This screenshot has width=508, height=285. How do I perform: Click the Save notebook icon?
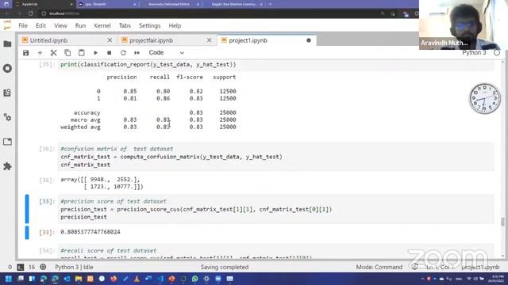tap(26, 53)
